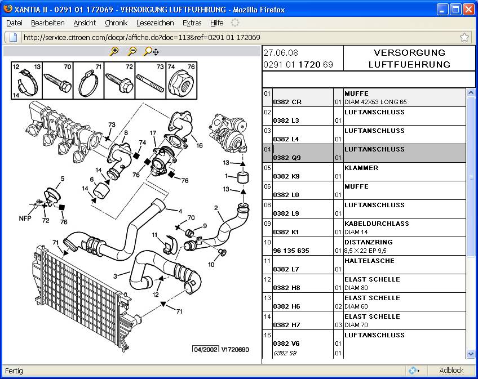Click the URL address field
478x379 pixels.
pyautogui.click(x=238, y=38)
